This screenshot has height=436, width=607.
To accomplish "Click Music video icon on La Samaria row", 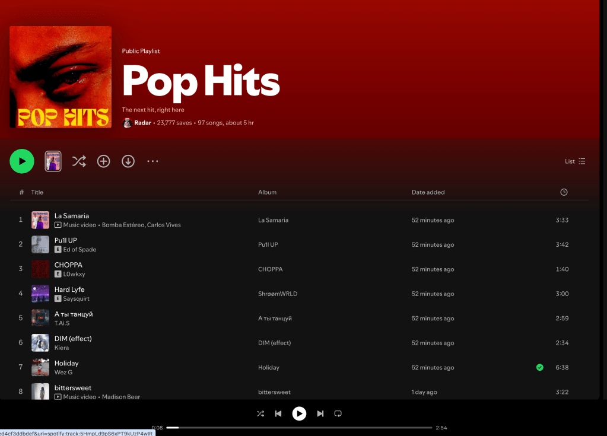I will pos(58,225).
